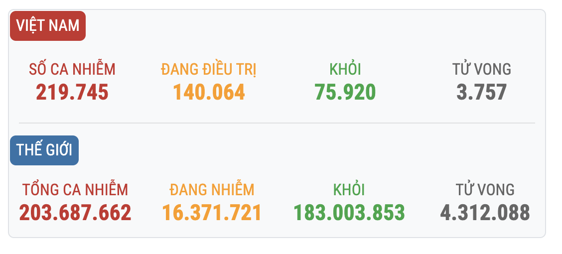Image resolution: width=562 pixels, height=254 pixels.
Task: Click Vietnam recovered number 75.920
Action: (345, 92)
